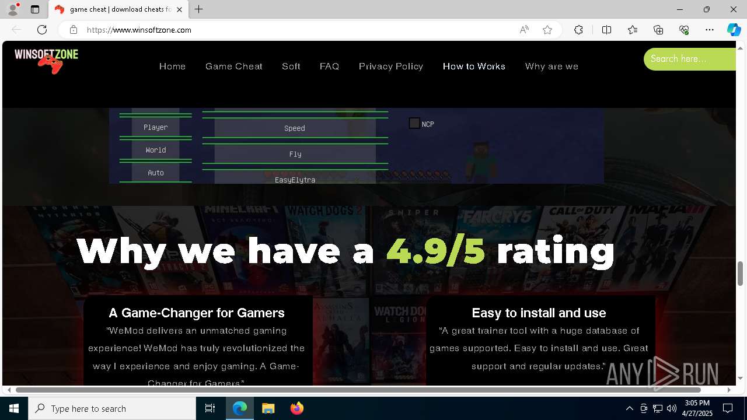Click Easy to install and use heading
Screen dimensions: 747x420
pos(539,313)
